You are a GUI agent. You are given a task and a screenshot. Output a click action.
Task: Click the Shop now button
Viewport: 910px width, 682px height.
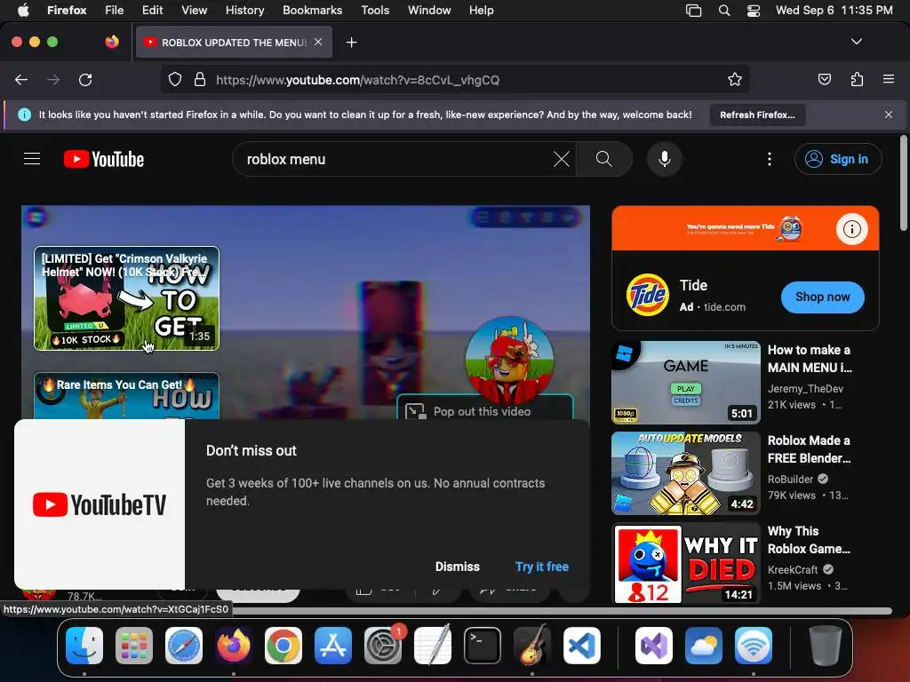(x=822, y=297)
